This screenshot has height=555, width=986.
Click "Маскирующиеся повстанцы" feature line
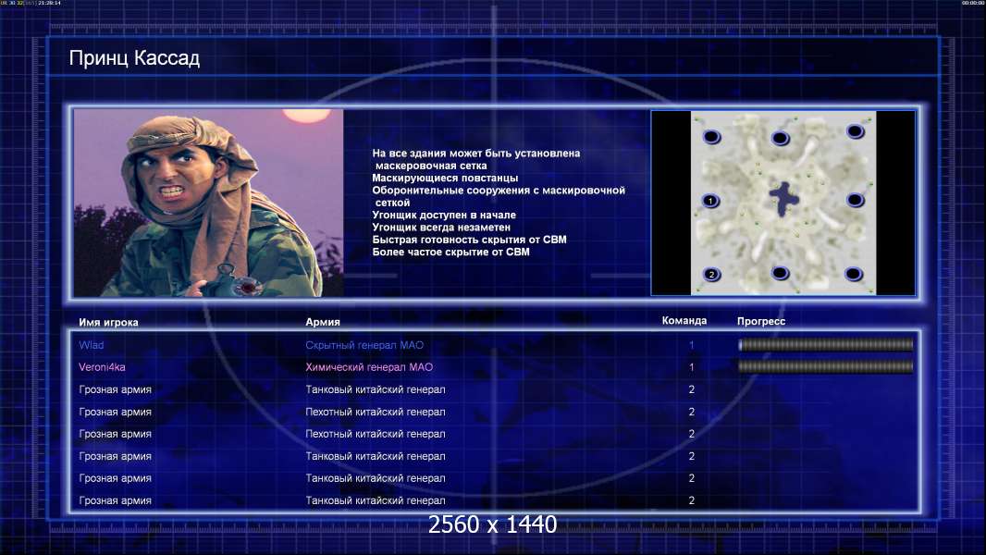(x=445, y=178)
